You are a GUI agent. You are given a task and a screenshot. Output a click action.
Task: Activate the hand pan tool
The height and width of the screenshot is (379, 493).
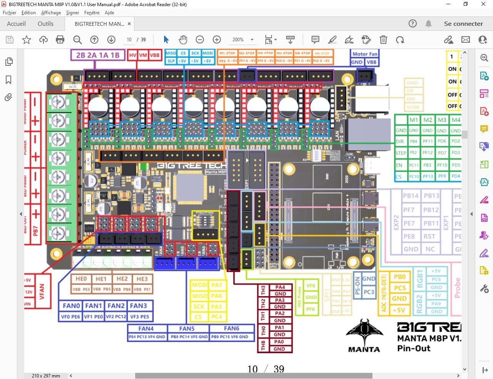[x=183, y=40]
